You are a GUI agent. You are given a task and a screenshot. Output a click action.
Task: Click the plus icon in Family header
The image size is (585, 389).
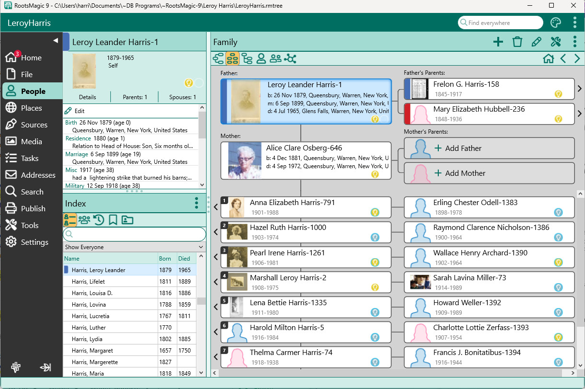(x=498, y=42)
